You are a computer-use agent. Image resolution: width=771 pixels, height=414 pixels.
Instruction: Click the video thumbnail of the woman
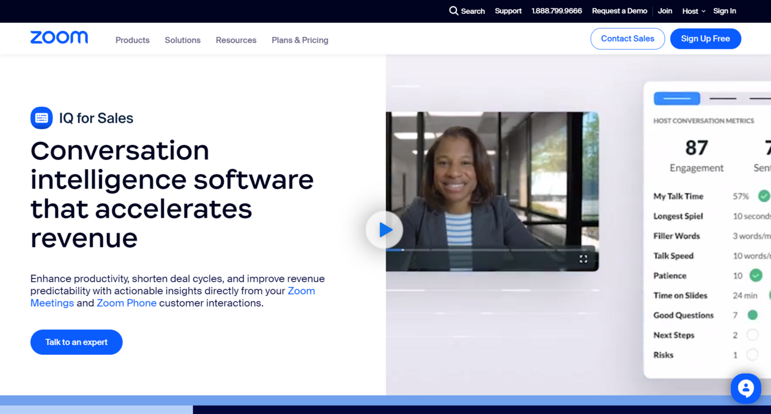(492, 191)
